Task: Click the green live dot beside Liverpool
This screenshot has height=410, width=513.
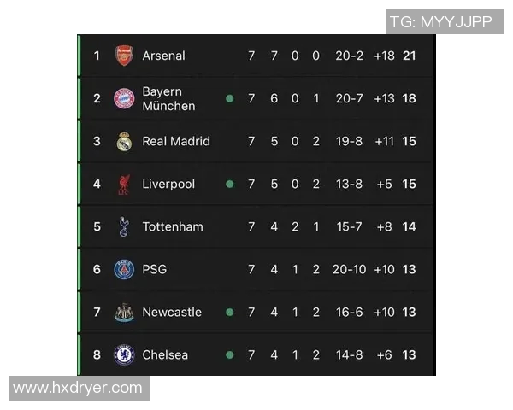Action: 229,184
